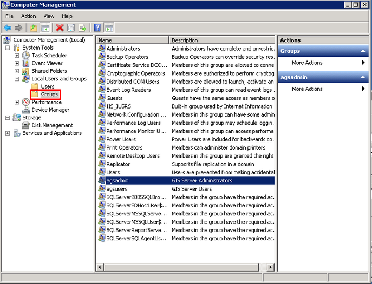
Task: Select the Print Operators group
Action: (125, 147)
